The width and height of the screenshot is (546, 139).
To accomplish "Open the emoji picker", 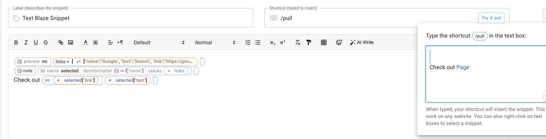I will pos(339,42).
